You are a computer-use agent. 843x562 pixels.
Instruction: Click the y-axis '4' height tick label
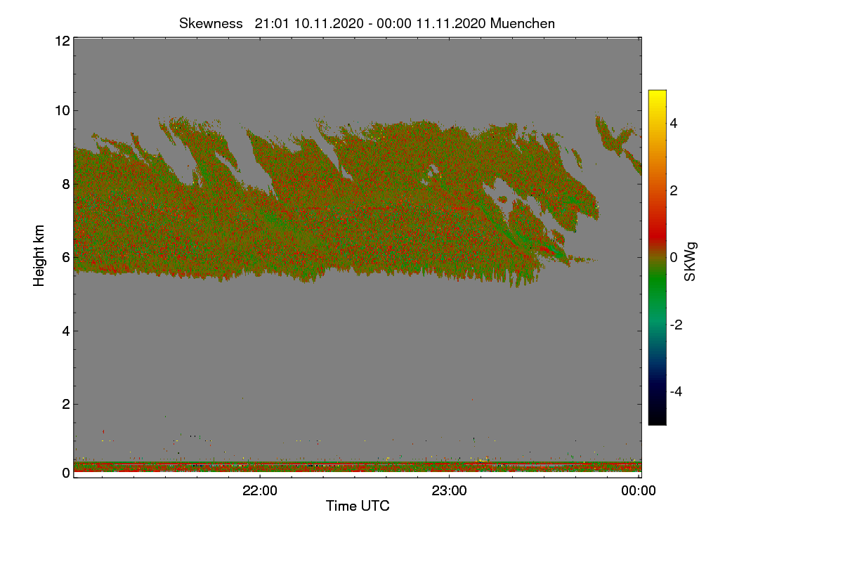(x=65, y=331)
